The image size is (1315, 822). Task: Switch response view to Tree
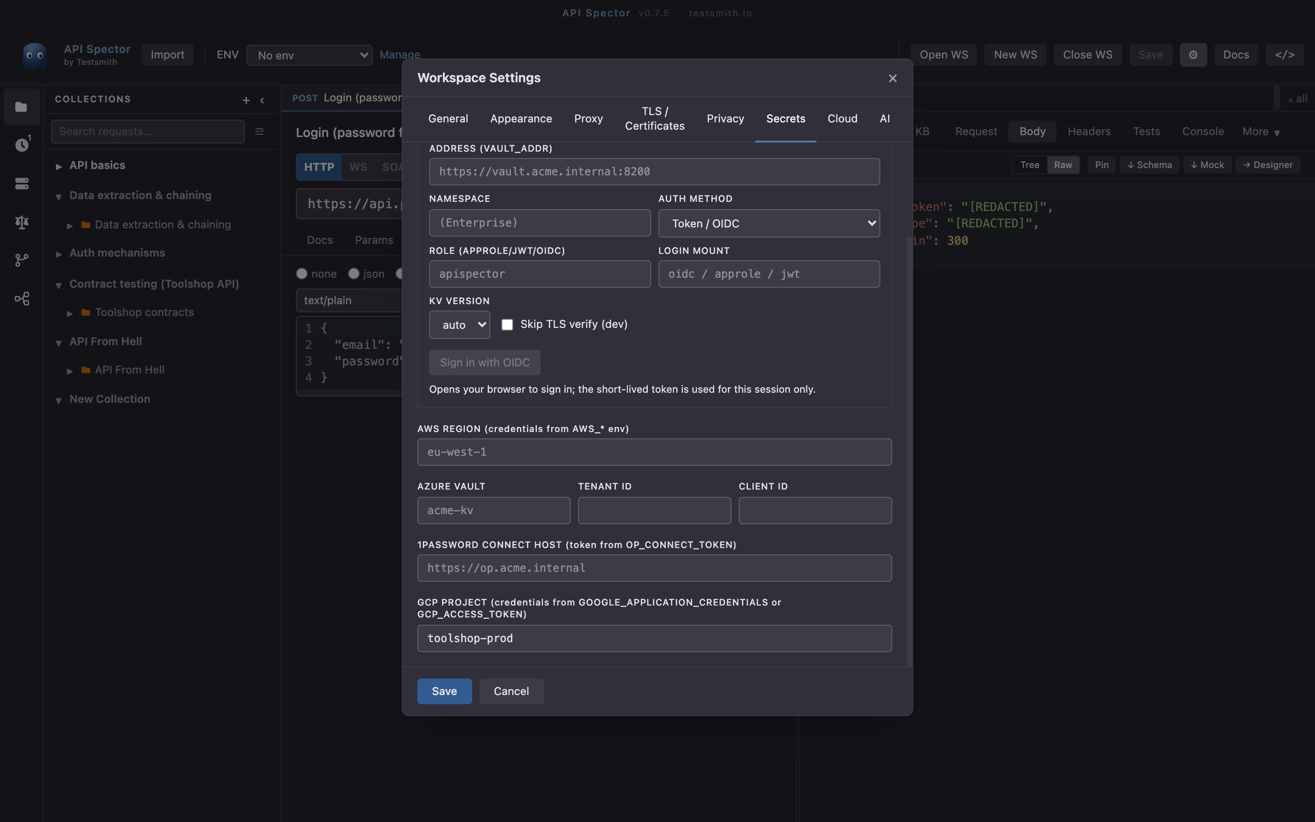[1029, 165]
